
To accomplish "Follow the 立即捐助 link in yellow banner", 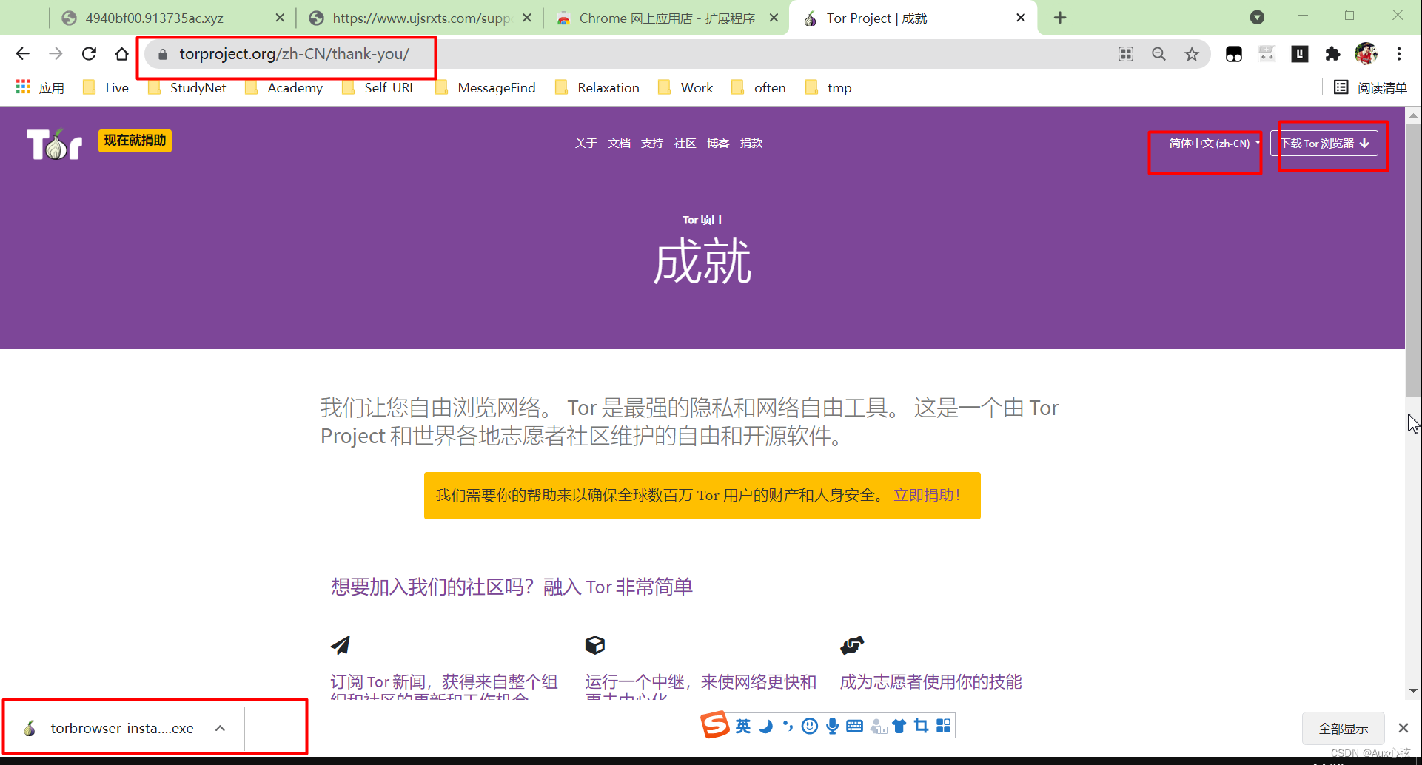I will click(x=925, y=495).
